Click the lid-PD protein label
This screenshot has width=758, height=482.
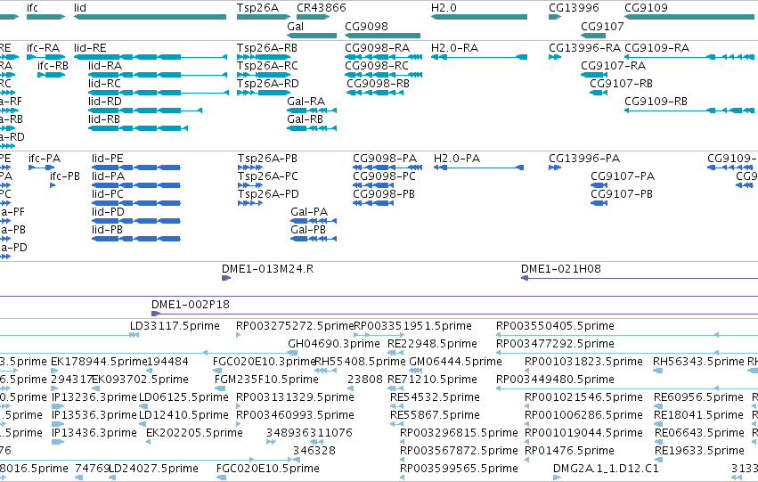[108, 212]
